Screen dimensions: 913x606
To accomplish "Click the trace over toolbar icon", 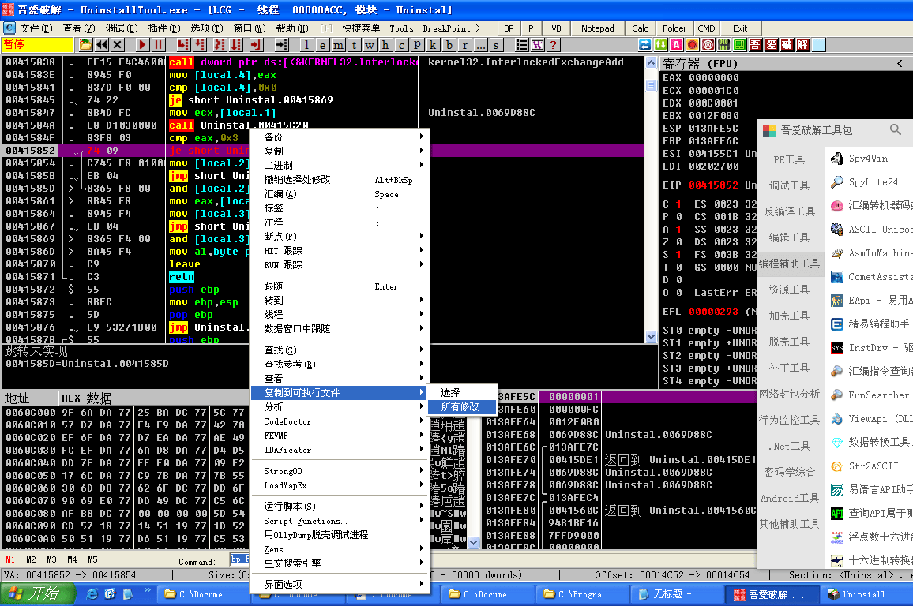I will click(236, 45).
